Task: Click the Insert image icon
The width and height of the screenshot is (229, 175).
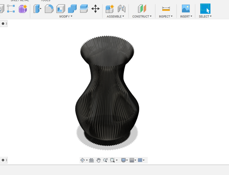Action: coord(186,8)
